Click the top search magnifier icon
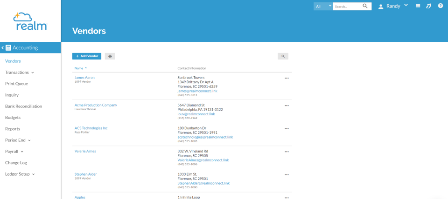The width and height of the screenshot is (448, 199). [x=365, y=7]
